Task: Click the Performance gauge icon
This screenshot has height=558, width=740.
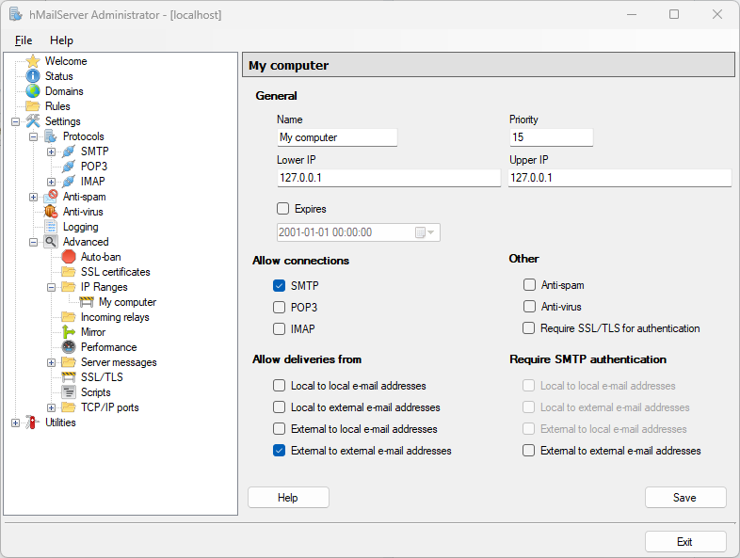Action: coord(69,347)
